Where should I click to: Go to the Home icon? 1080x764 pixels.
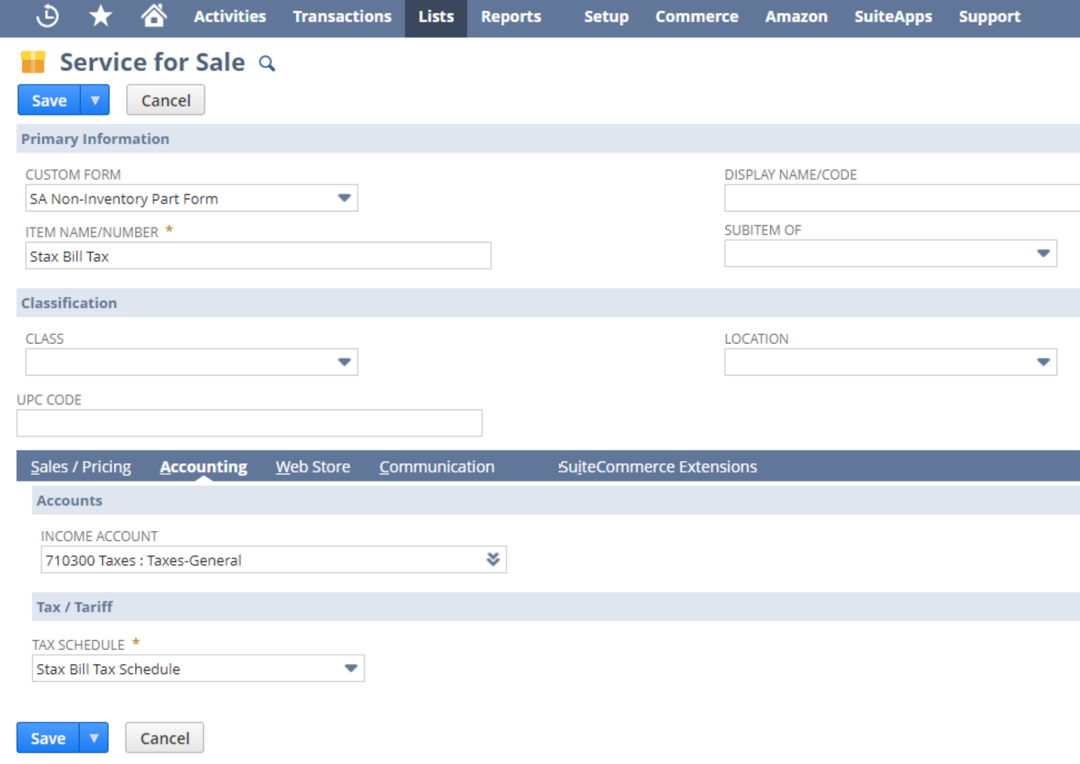pyautogui.click(x=154, y=16)
